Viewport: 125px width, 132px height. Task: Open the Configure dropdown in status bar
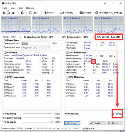[88, 129]
